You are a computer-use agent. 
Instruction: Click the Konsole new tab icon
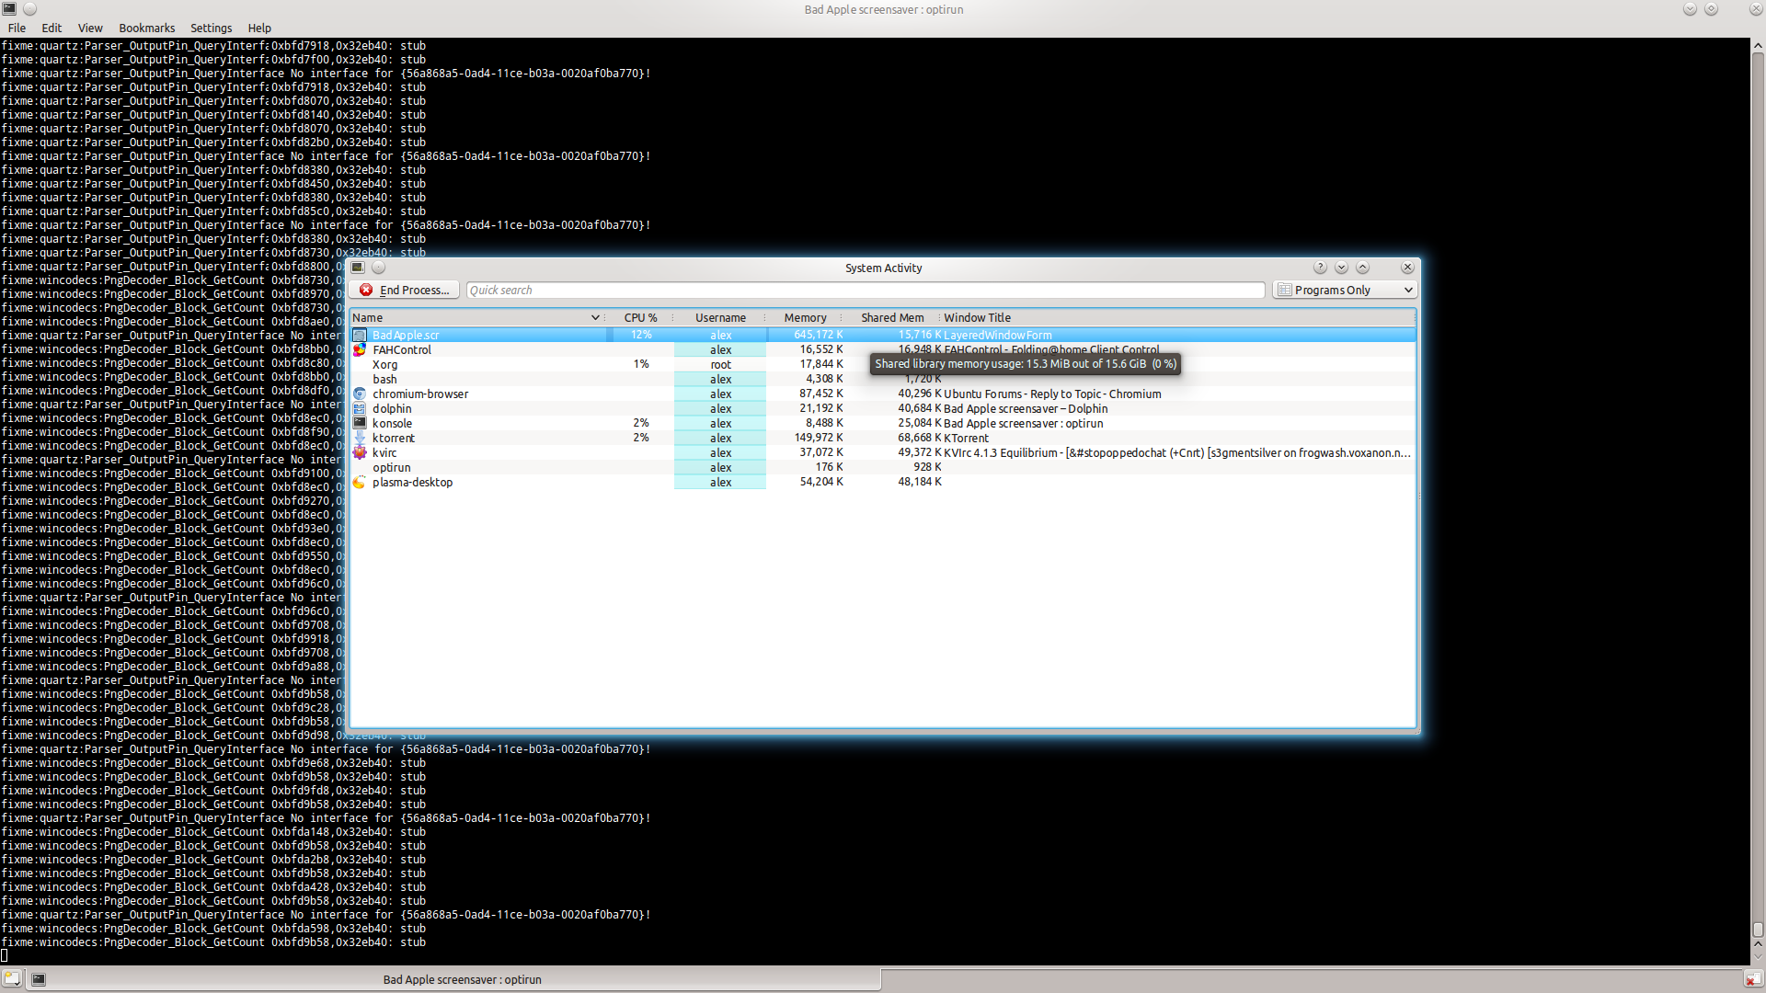tap(11, 979)
